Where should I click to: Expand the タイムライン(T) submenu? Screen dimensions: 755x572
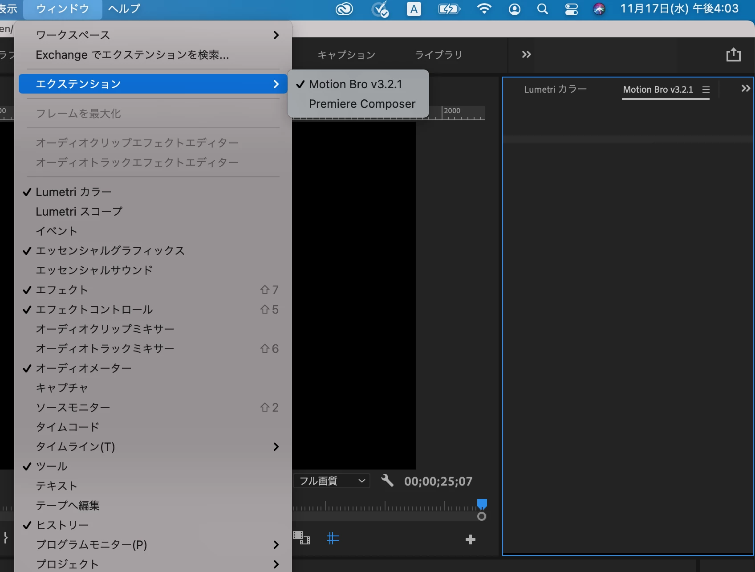(x=153, y=446)
